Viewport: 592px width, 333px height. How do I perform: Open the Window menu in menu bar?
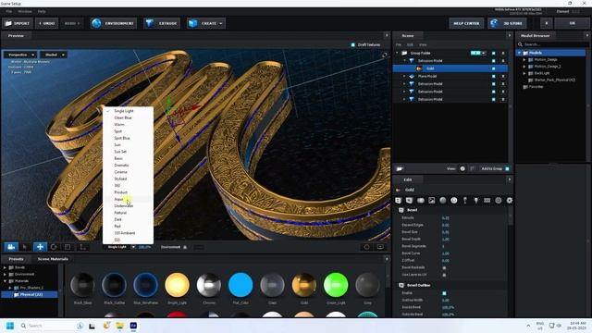coord(25,11)
